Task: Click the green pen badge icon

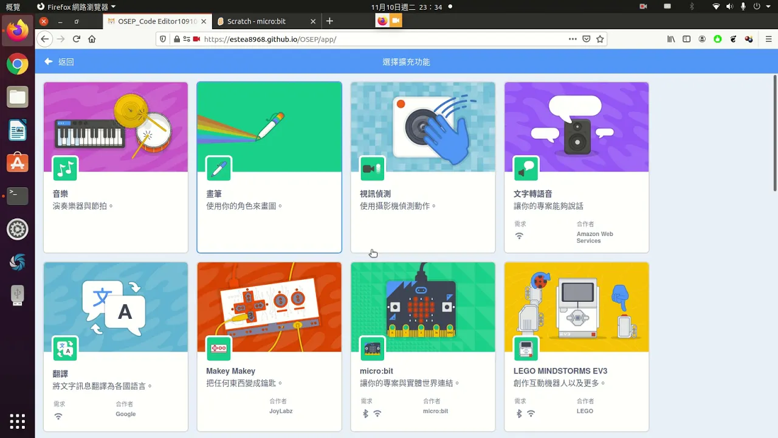Action: pyautogui.click(x=219, y=169)
